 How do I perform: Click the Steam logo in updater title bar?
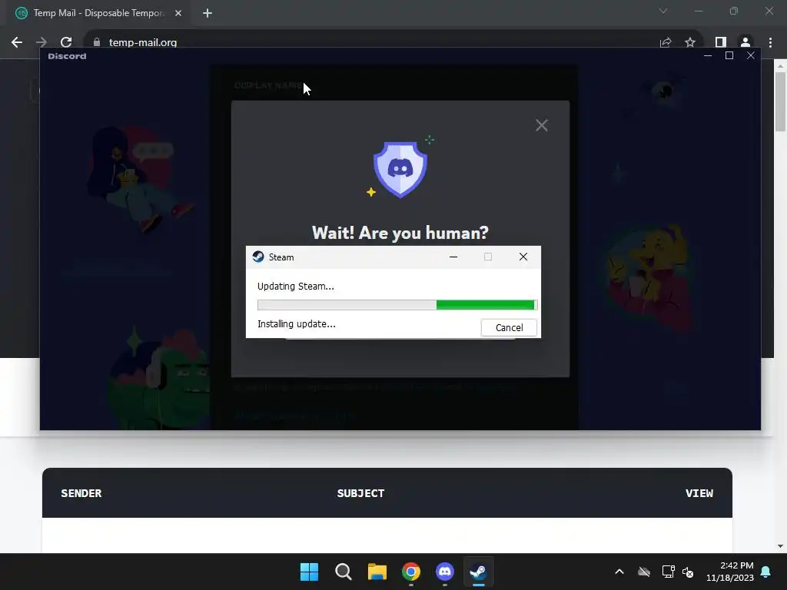click(x=258, y=257)
